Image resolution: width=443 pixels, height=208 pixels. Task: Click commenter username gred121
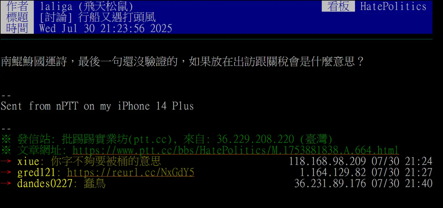click(x=36, y=172)
